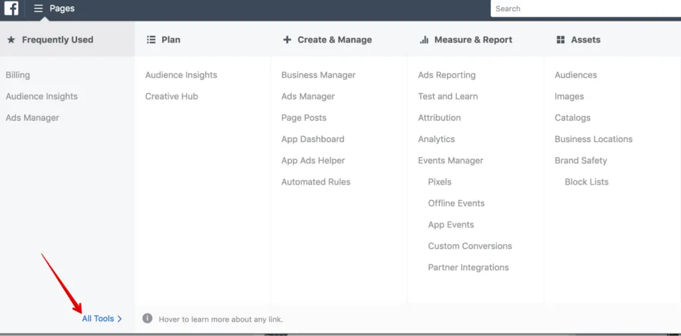Viewport: 681px width, 336px height.
Task: Open Test and Learn
Action: coord(448,96)
